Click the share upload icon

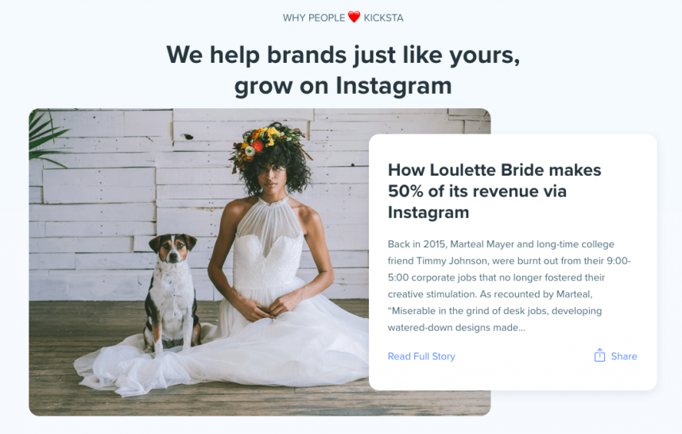(x=599, y=355)
